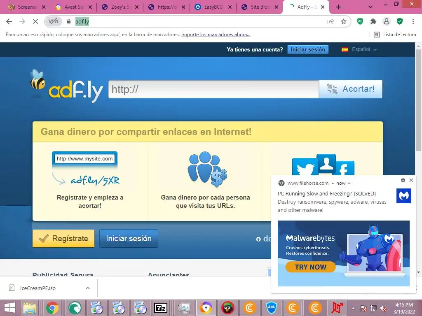Screen dimensions: 422x316
Task: Close the AdFly tab
Action: click(323, 7)
